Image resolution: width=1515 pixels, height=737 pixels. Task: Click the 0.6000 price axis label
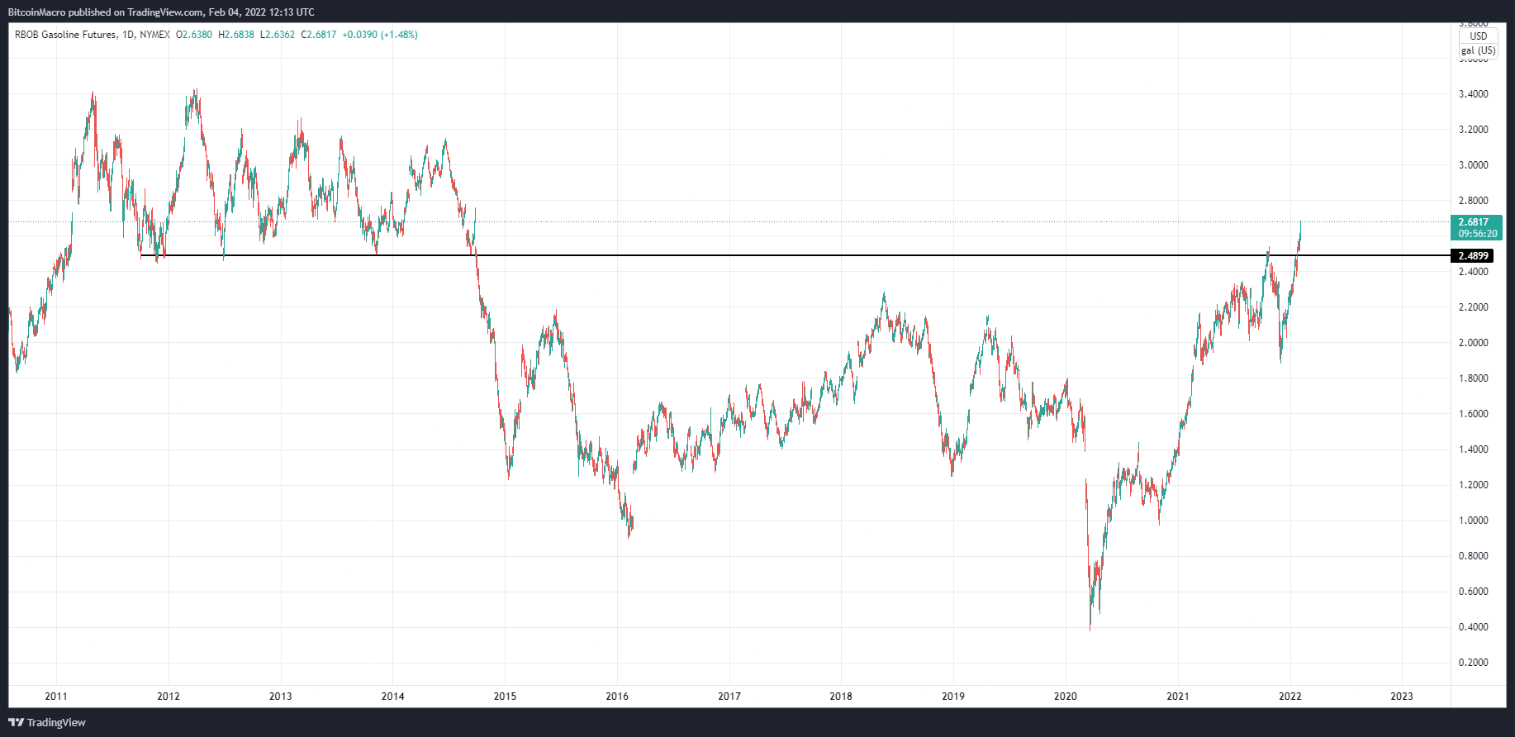pos(1474,592)
